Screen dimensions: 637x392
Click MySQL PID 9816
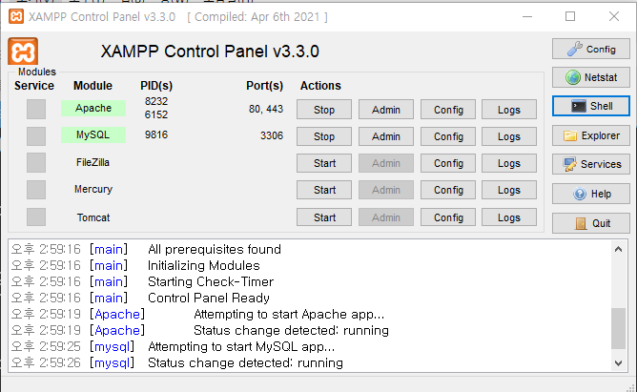point(156,134)
